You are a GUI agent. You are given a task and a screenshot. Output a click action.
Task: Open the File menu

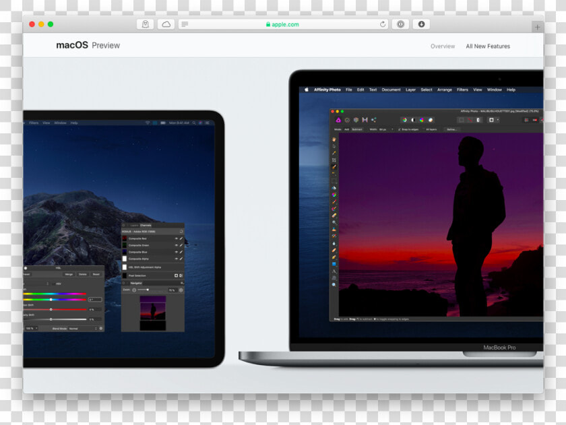[x=349, y=90]
